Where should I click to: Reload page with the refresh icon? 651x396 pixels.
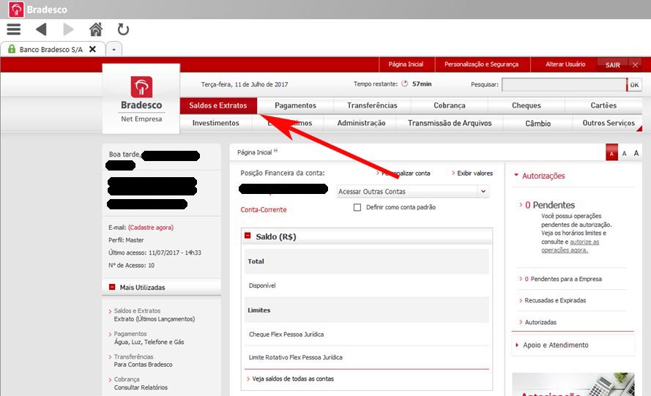point(123,29)
